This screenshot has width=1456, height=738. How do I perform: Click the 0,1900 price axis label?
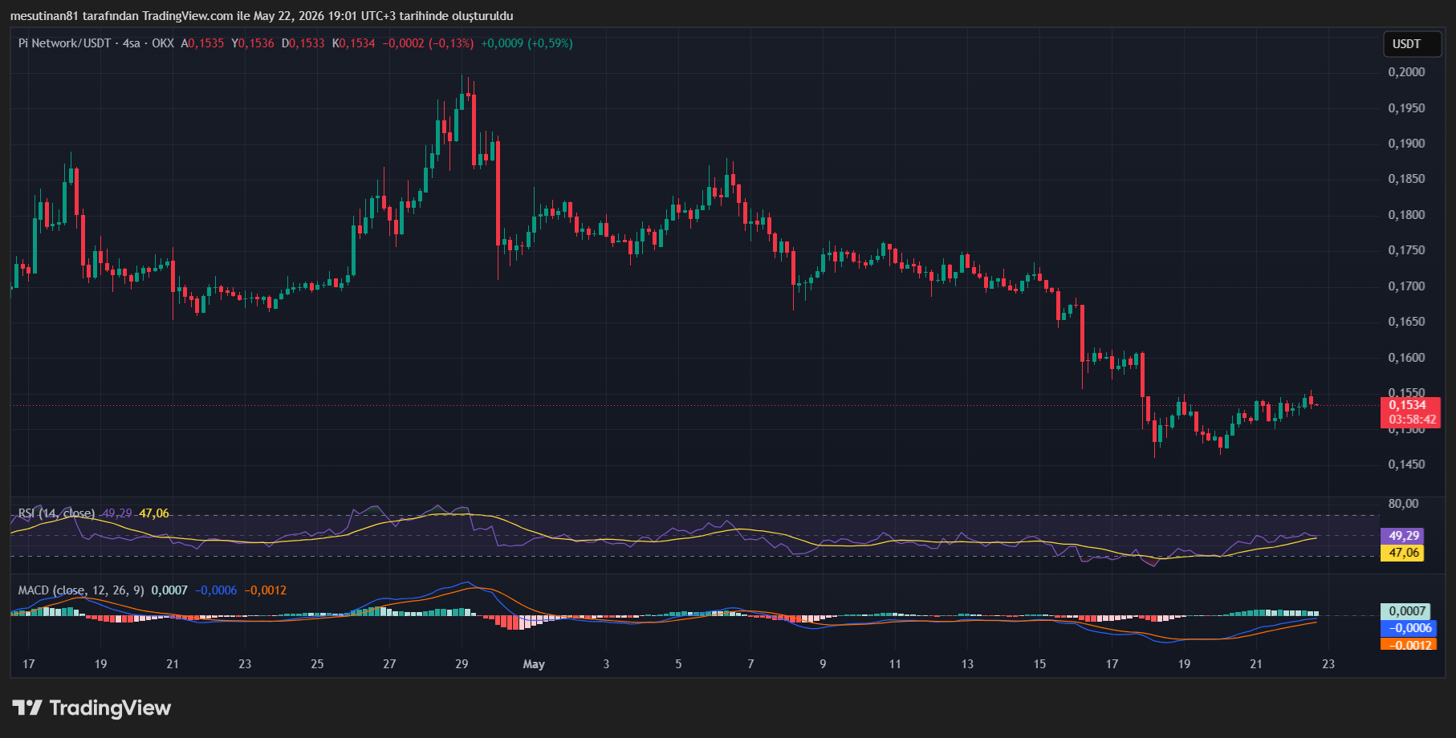point(1407,144)
